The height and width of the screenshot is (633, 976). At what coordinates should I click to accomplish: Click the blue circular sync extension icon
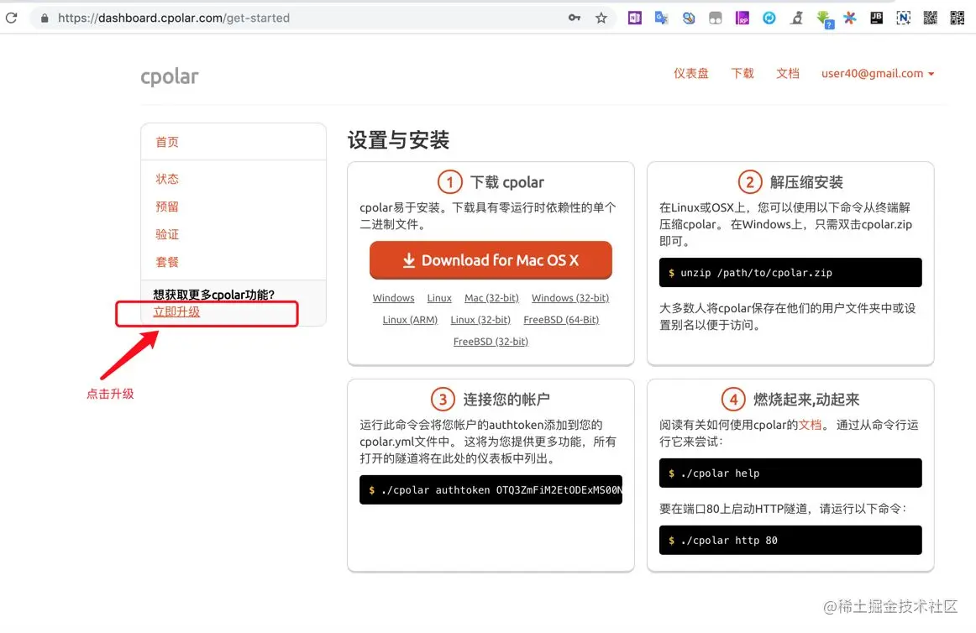point(769,18)
